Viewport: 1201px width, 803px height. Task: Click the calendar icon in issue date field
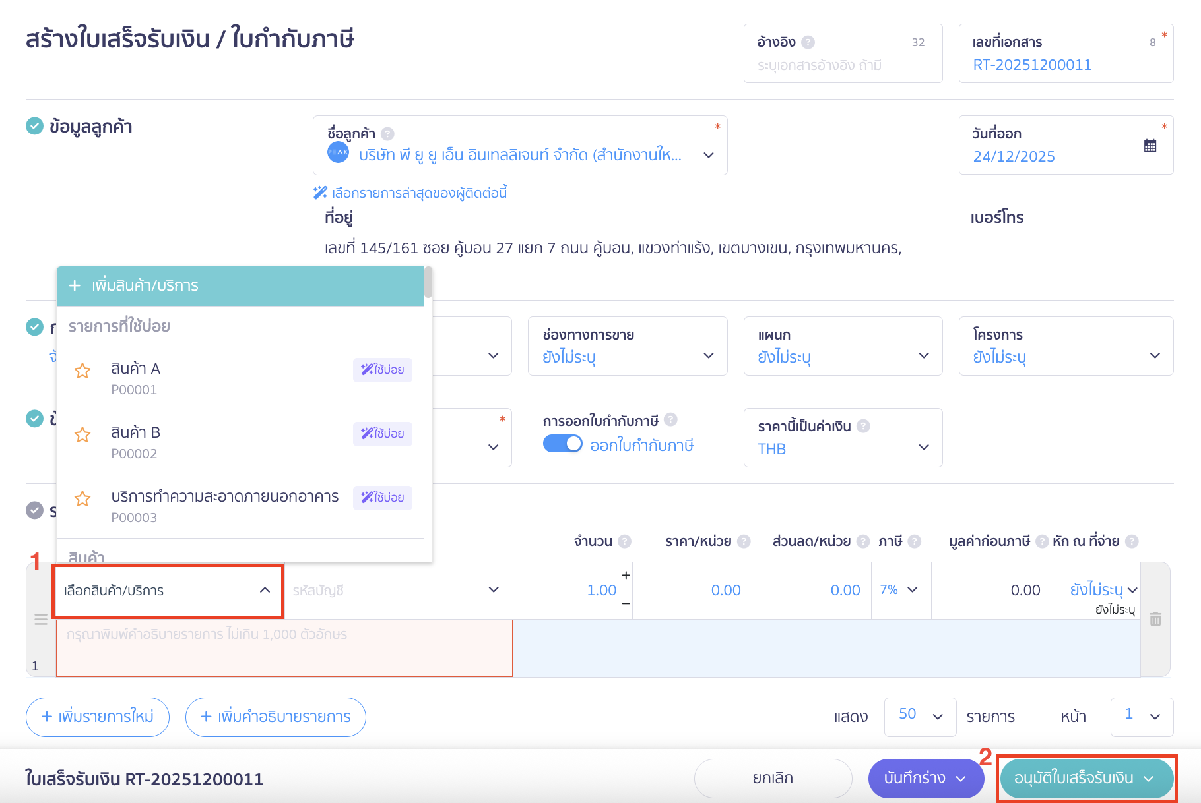(1150, 146)
